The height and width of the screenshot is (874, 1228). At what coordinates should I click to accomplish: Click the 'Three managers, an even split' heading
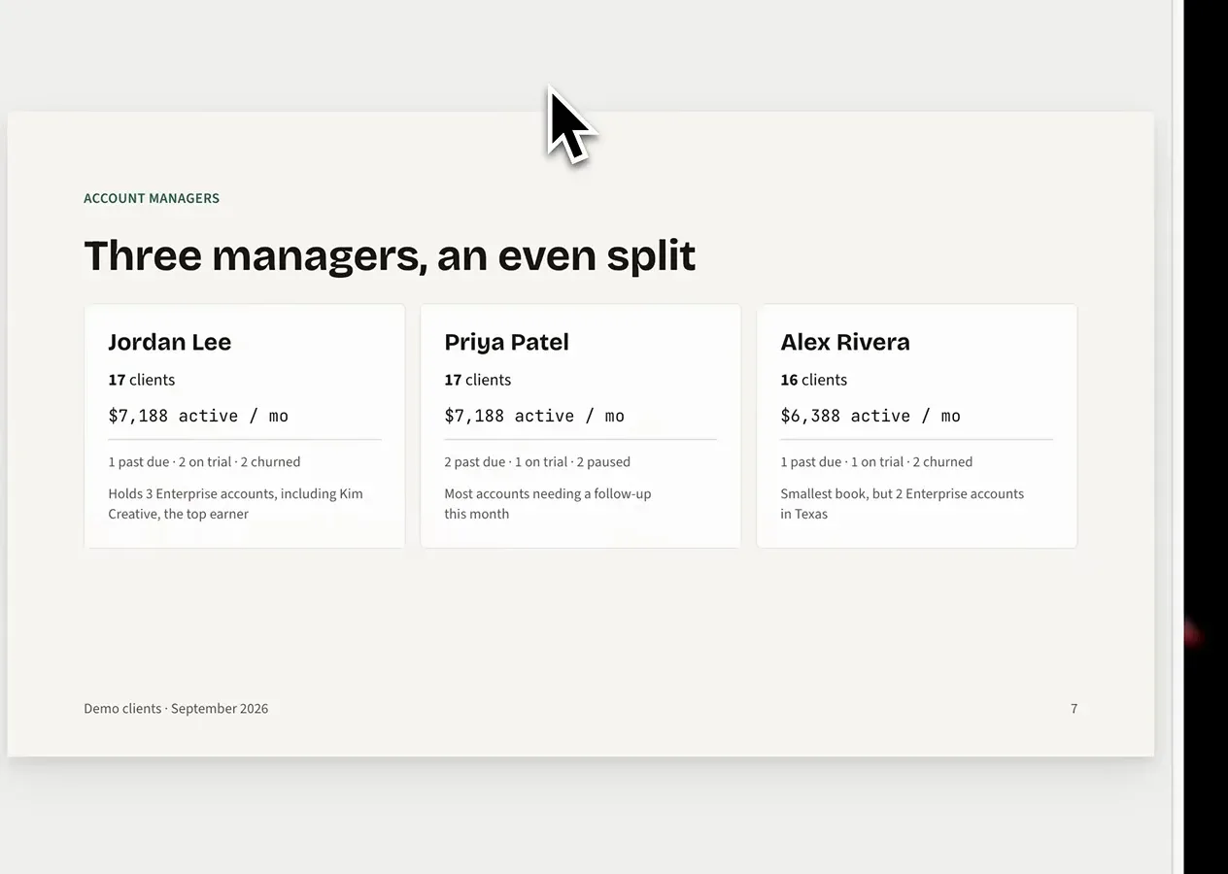(390, 255)
